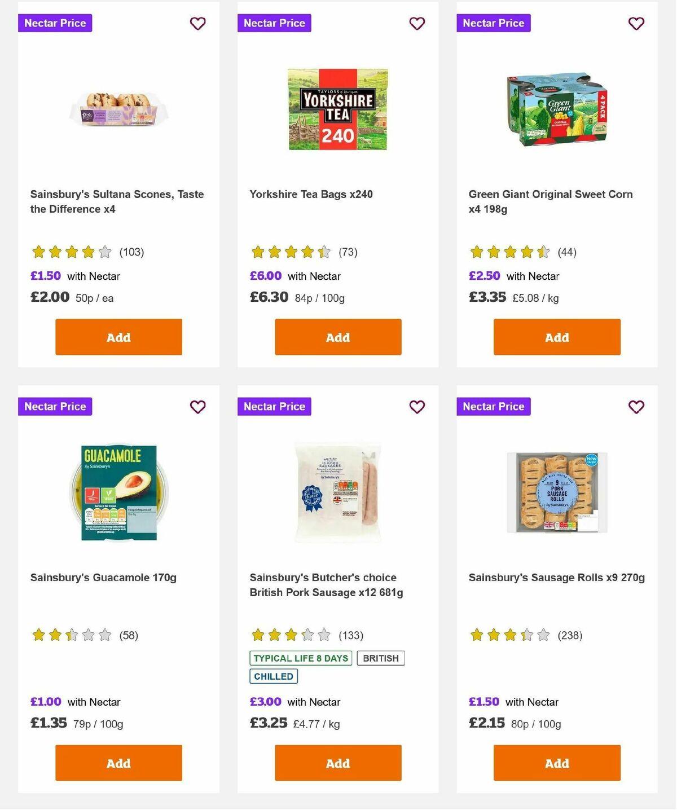Toggle favorite heart on Sainsbury's Sausage Rolls
This screenshot has width=677, height=810.
point(636,407)
